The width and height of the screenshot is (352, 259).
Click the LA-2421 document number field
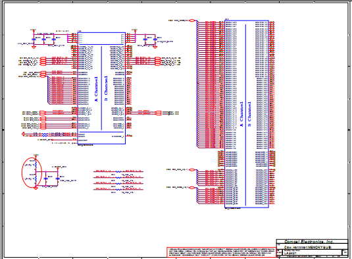click(x=290, y=253)
